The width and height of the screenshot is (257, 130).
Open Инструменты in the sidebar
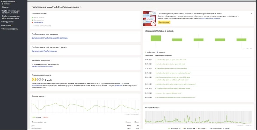8,22
